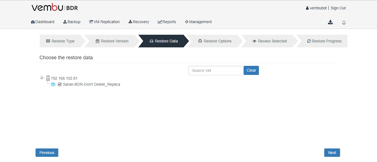Click the Next button

332,153
